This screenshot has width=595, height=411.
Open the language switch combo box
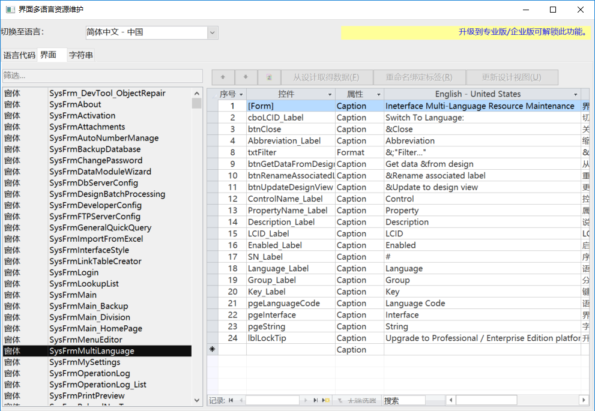coord(213,32)
